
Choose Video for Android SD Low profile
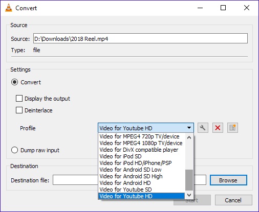[x=142, y=170]
